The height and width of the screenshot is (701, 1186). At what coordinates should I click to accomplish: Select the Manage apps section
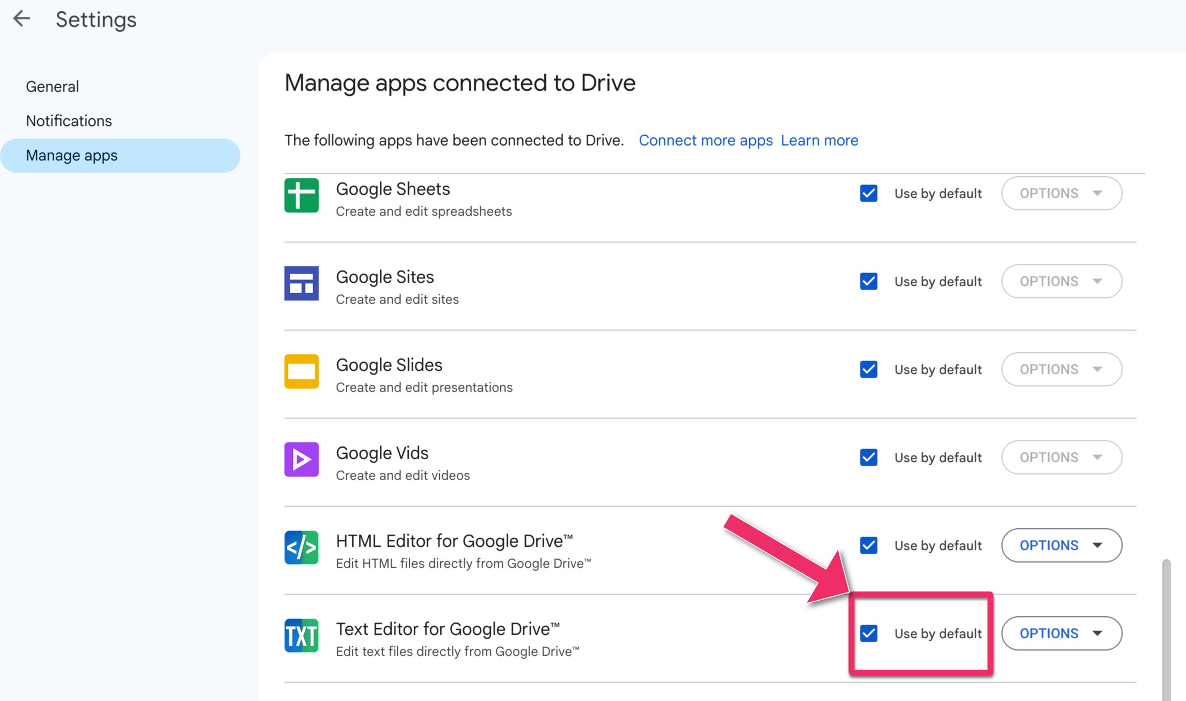click(x=120, y=156)
